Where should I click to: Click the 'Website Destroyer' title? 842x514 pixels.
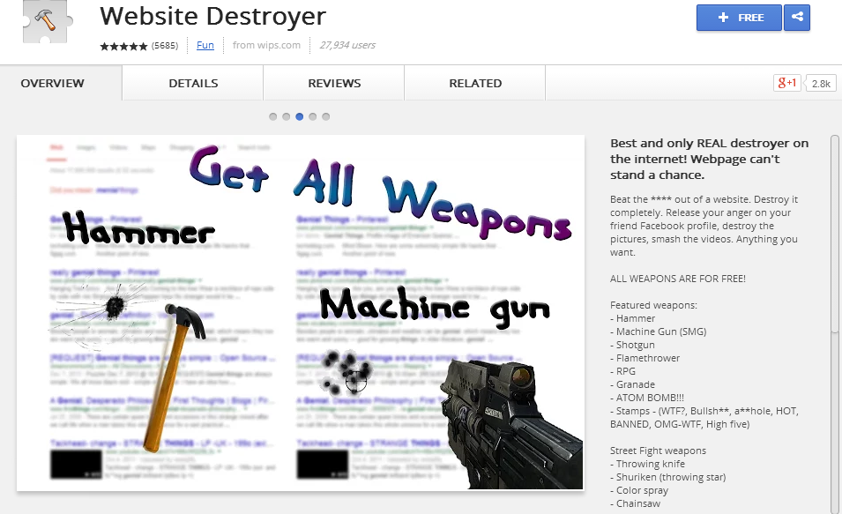[212, 16]
